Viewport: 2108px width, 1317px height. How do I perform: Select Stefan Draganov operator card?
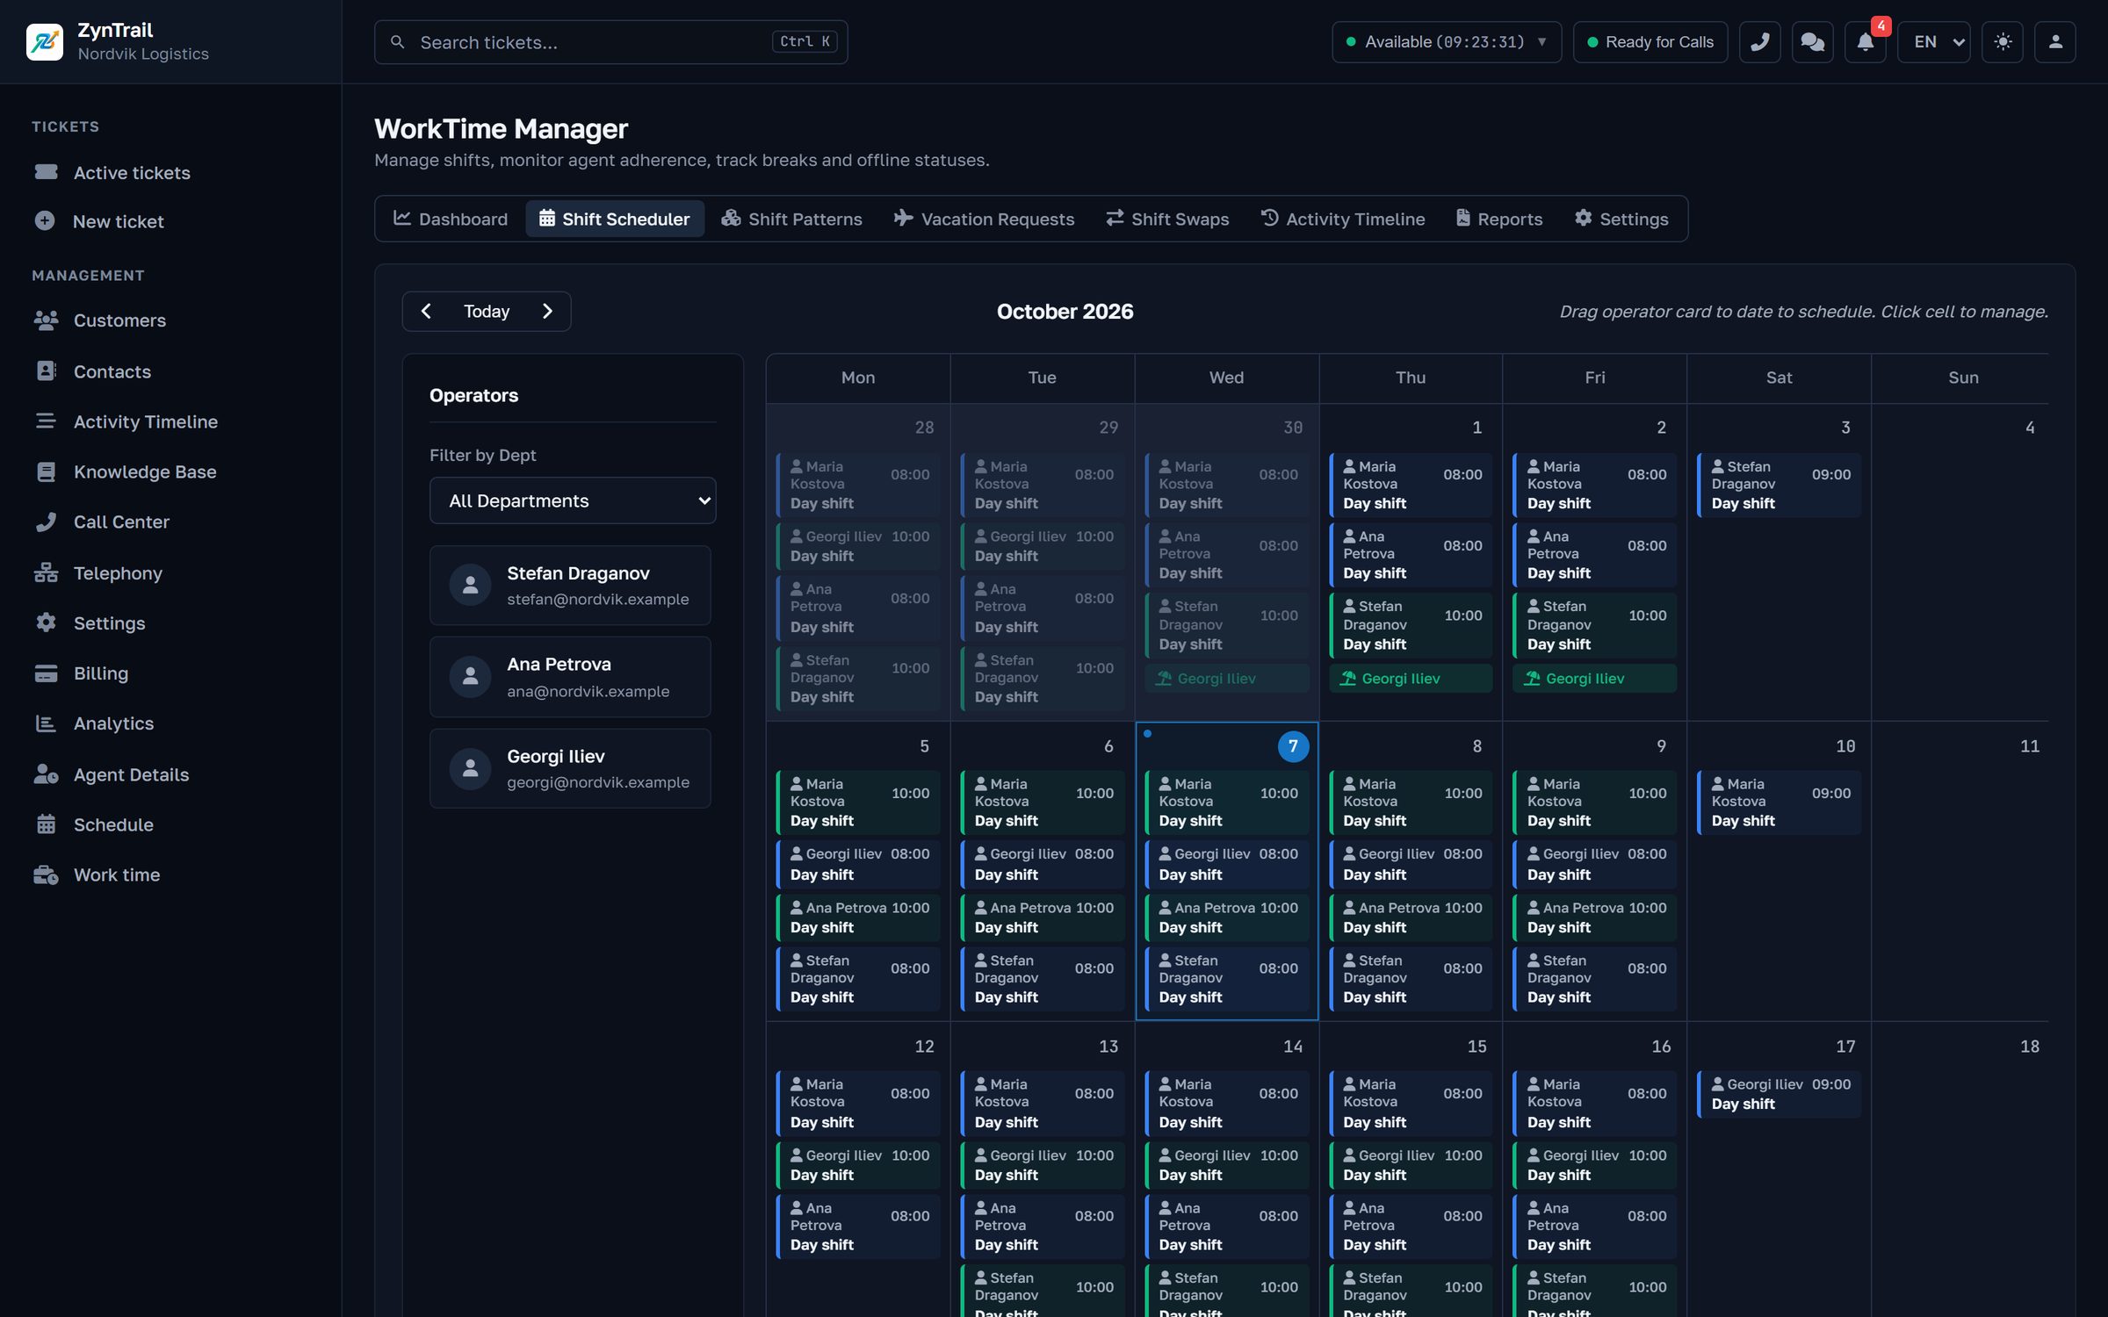click(x=570, y=586)
